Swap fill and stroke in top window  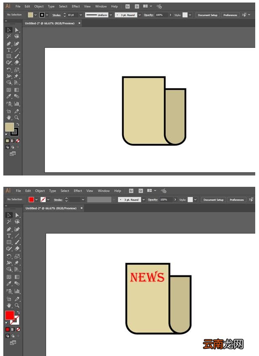[18, 124]
